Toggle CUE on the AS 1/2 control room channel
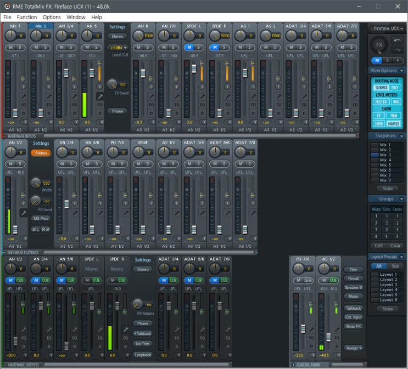 [x=333, y=280]
